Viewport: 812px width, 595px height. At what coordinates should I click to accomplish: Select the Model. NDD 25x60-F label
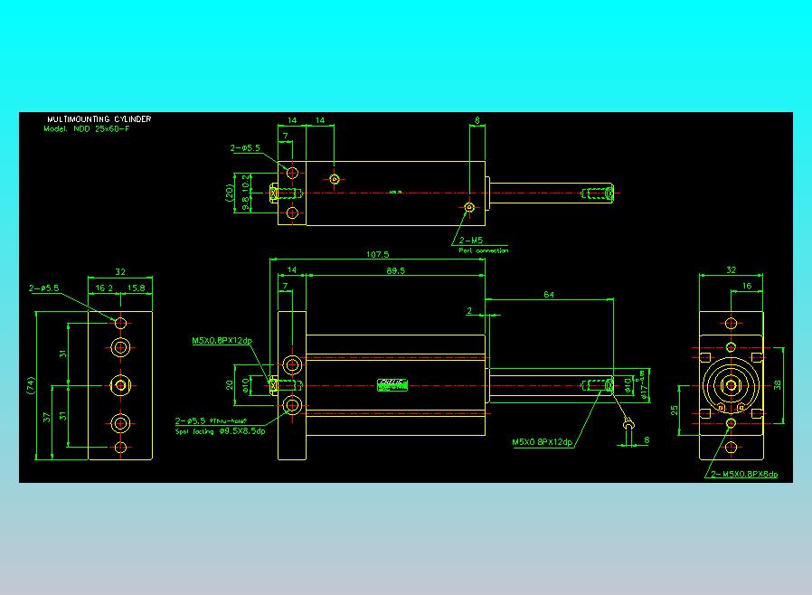(x=87, y=129)
